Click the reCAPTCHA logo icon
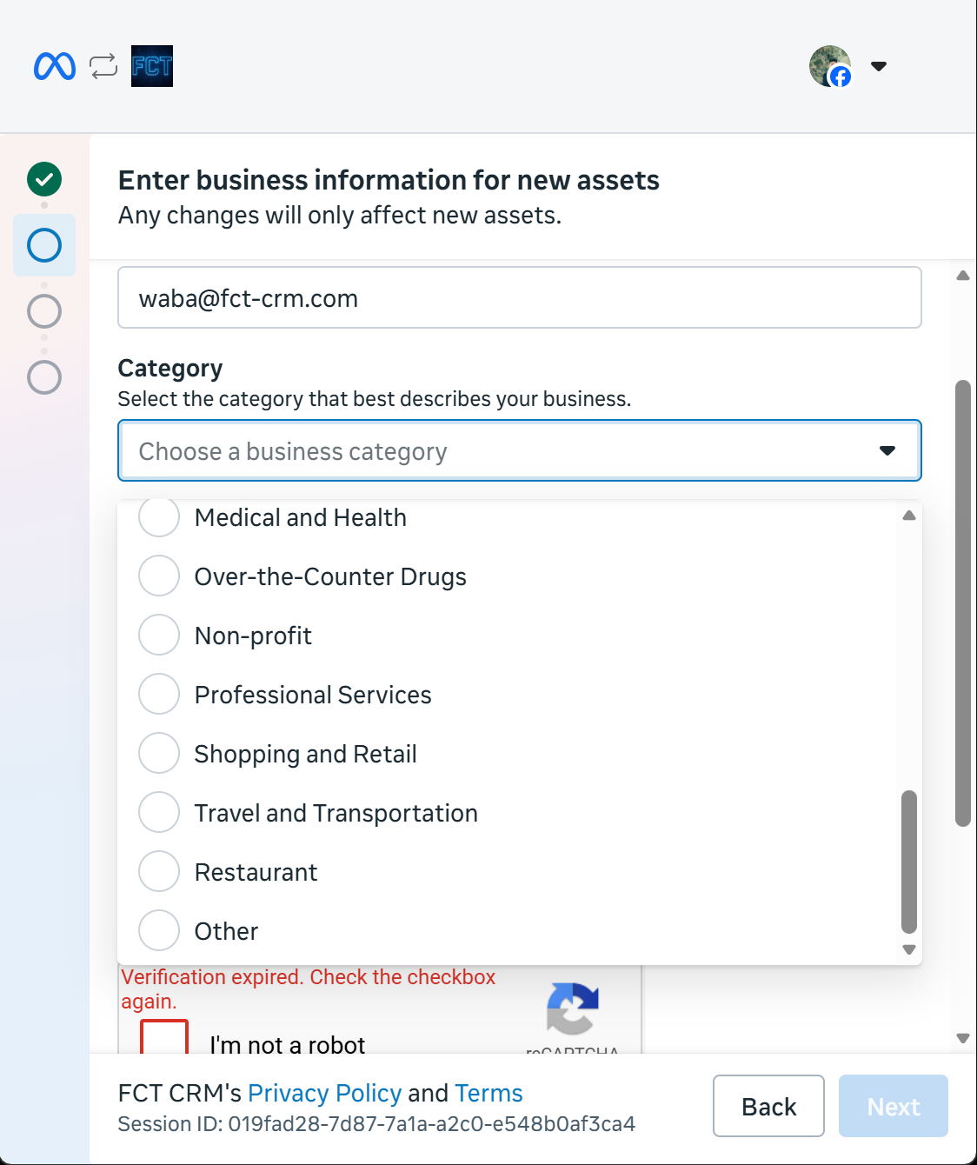 pyautogui.click(x=572, y=1009)
